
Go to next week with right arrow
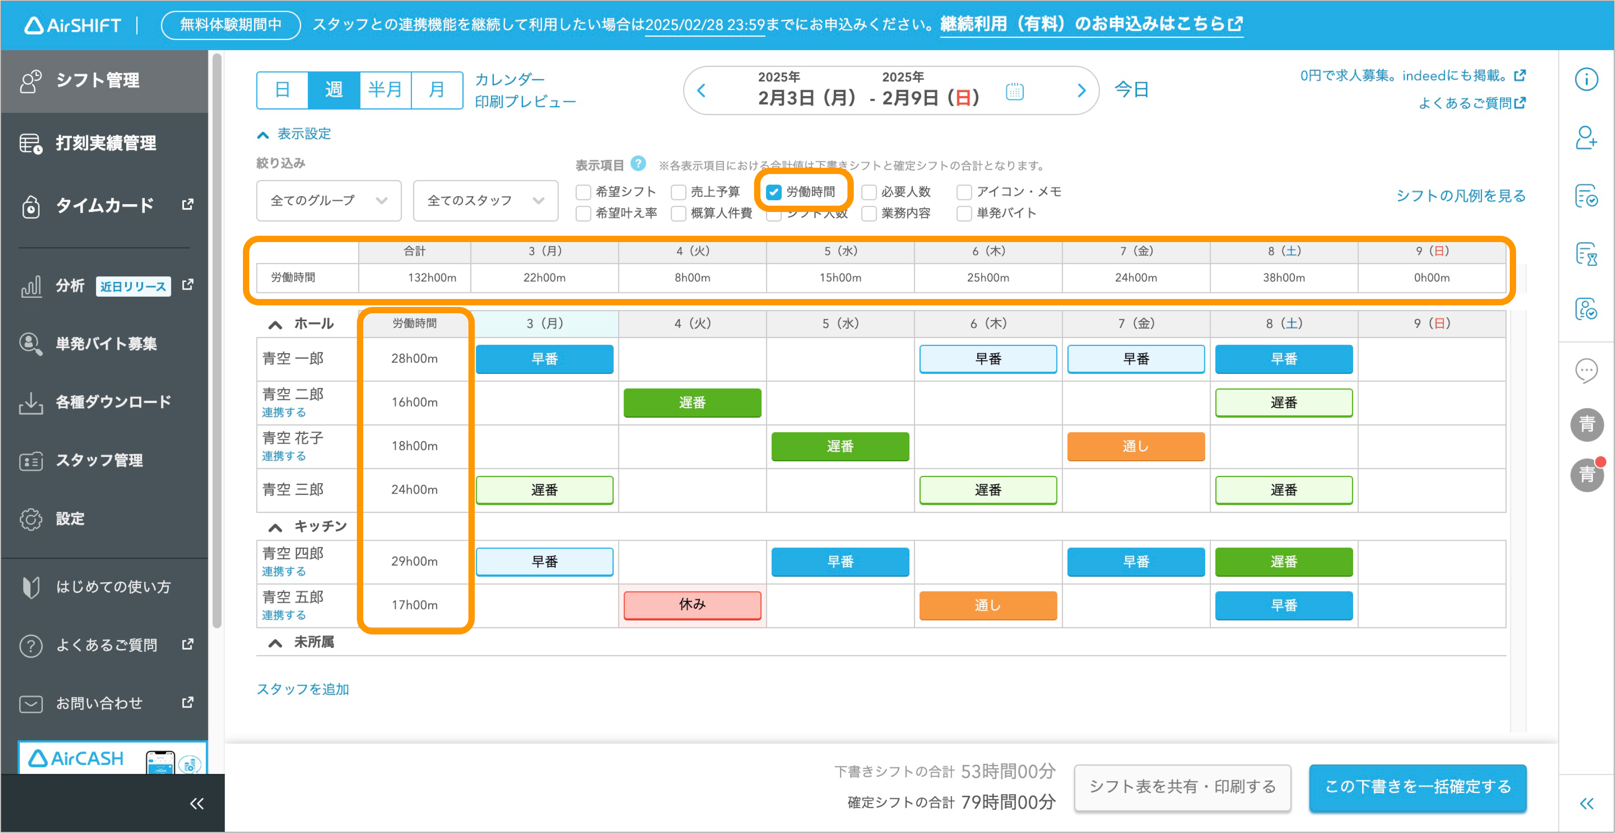(x=1081, y=91)
